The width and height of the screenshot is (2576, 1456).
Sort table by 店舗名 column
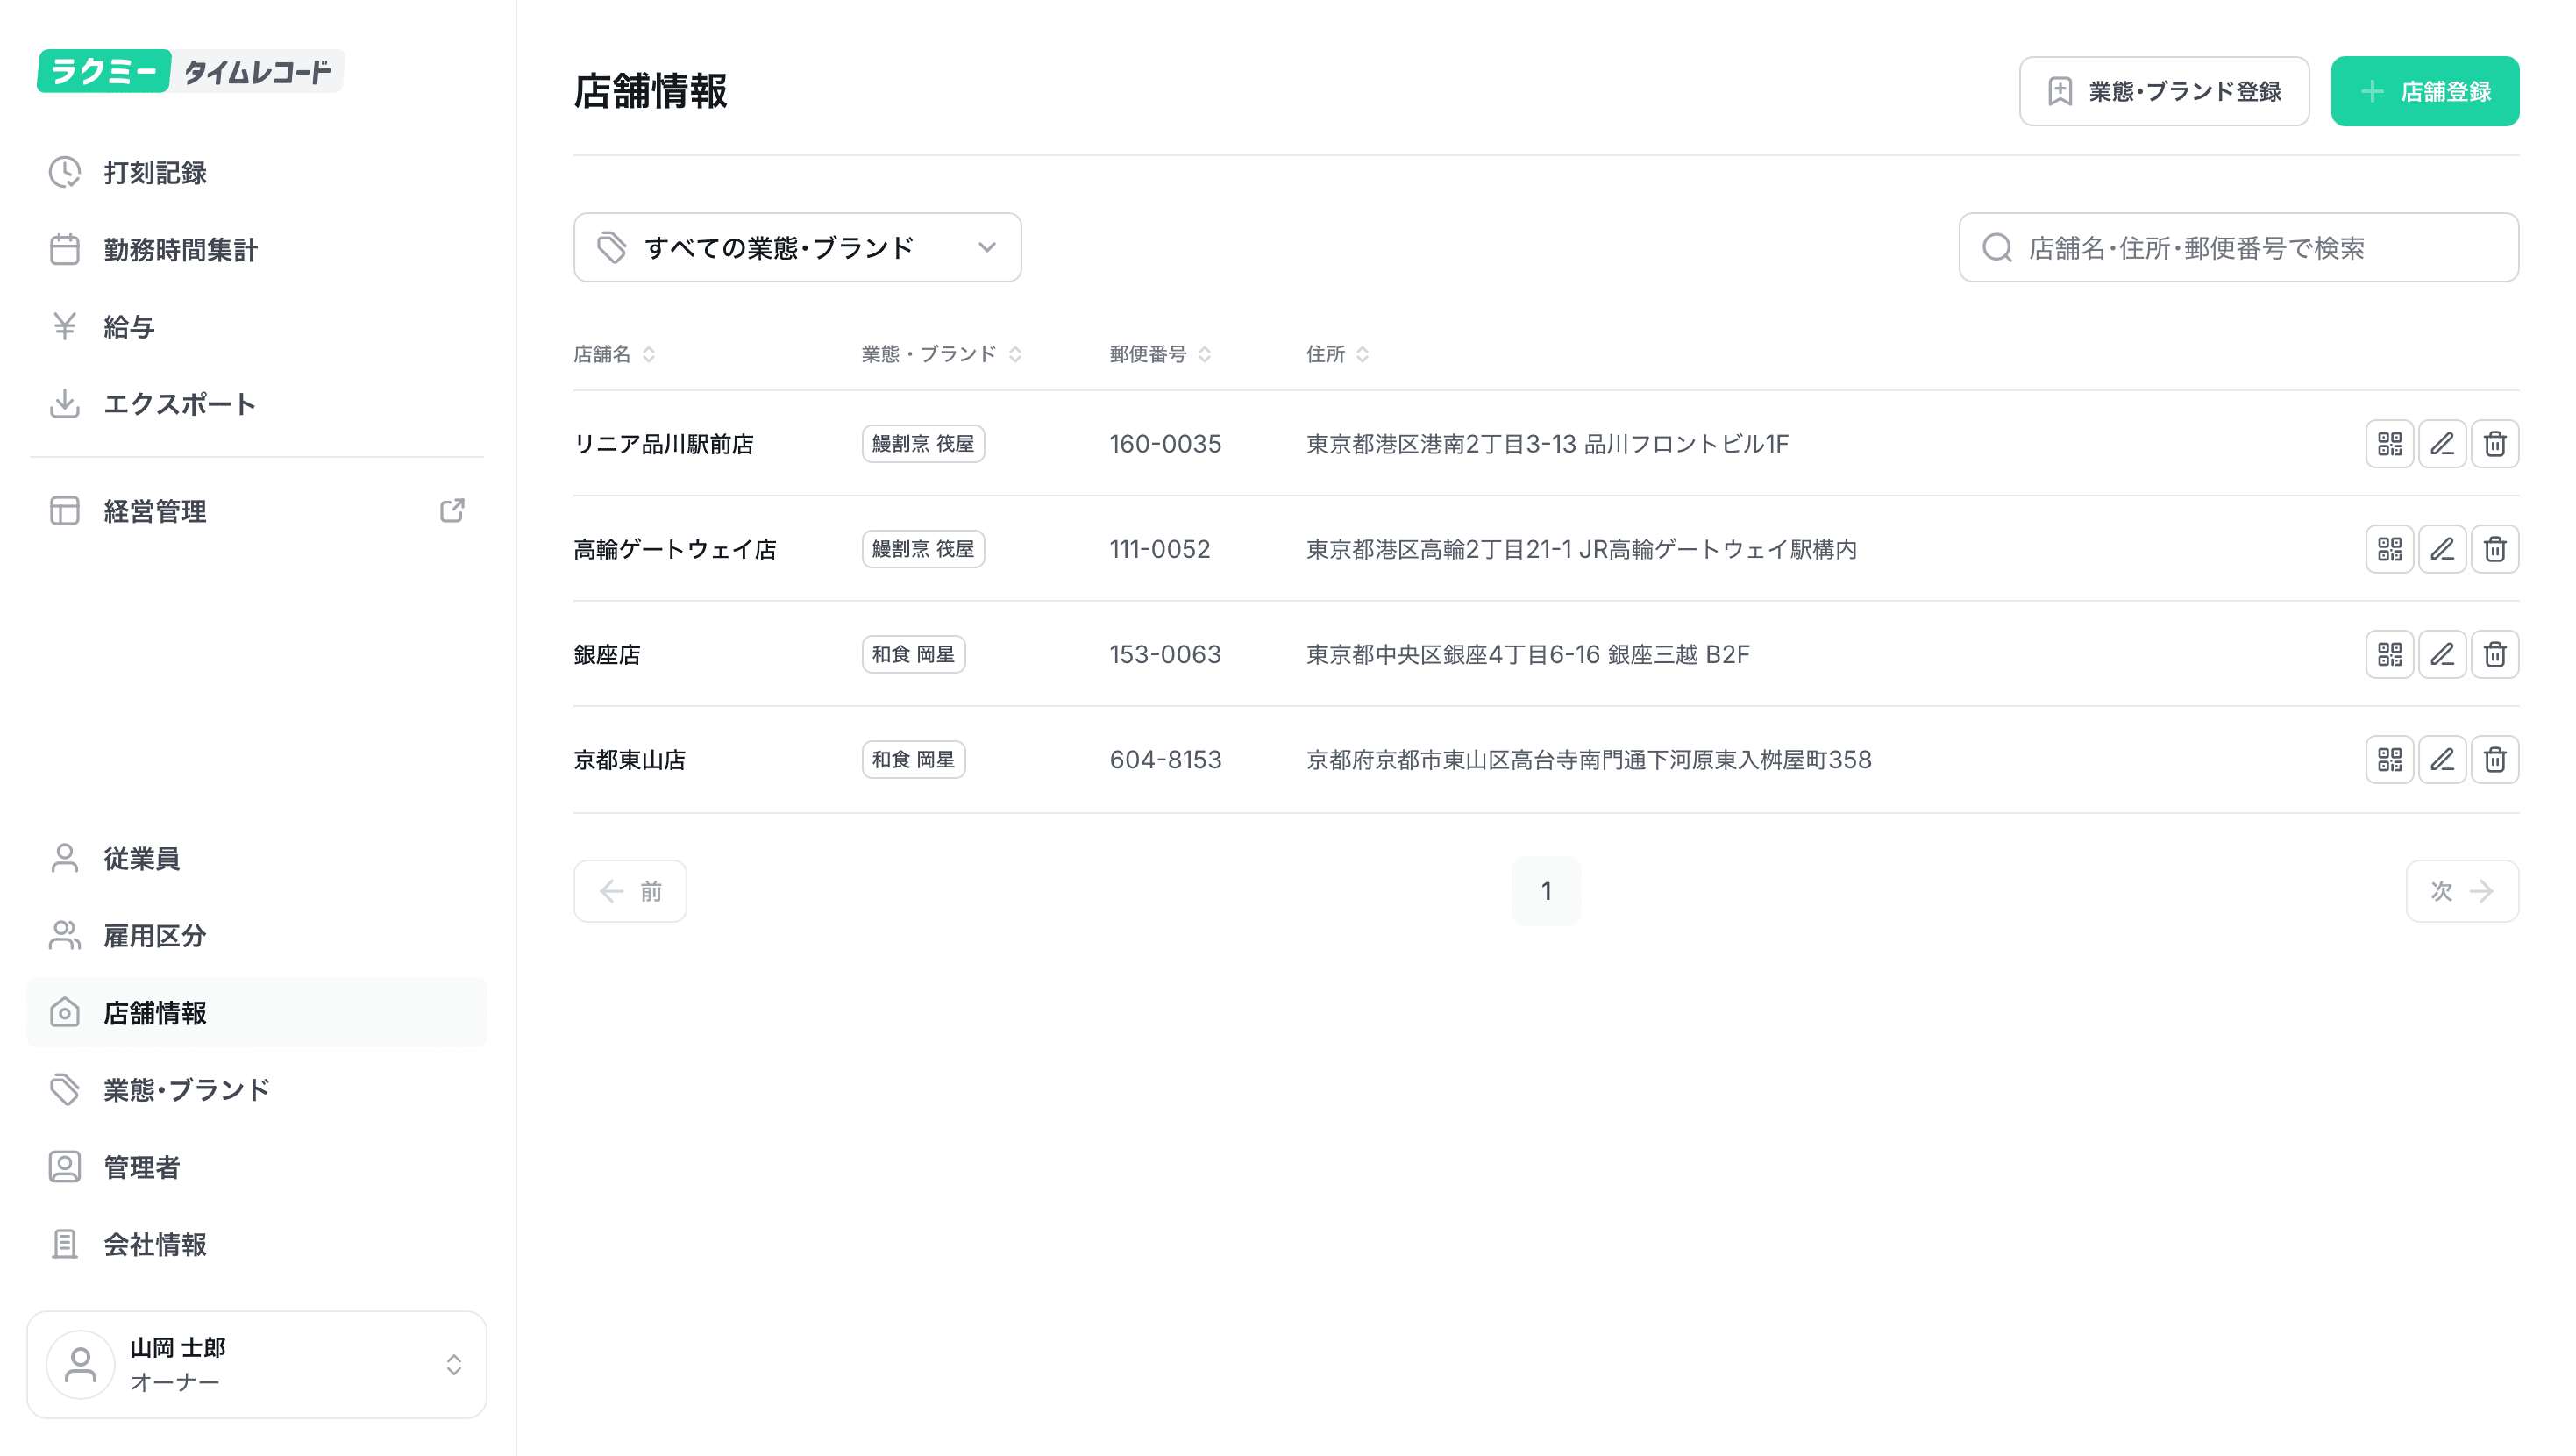pyautogui.click(x=648, y=354)
